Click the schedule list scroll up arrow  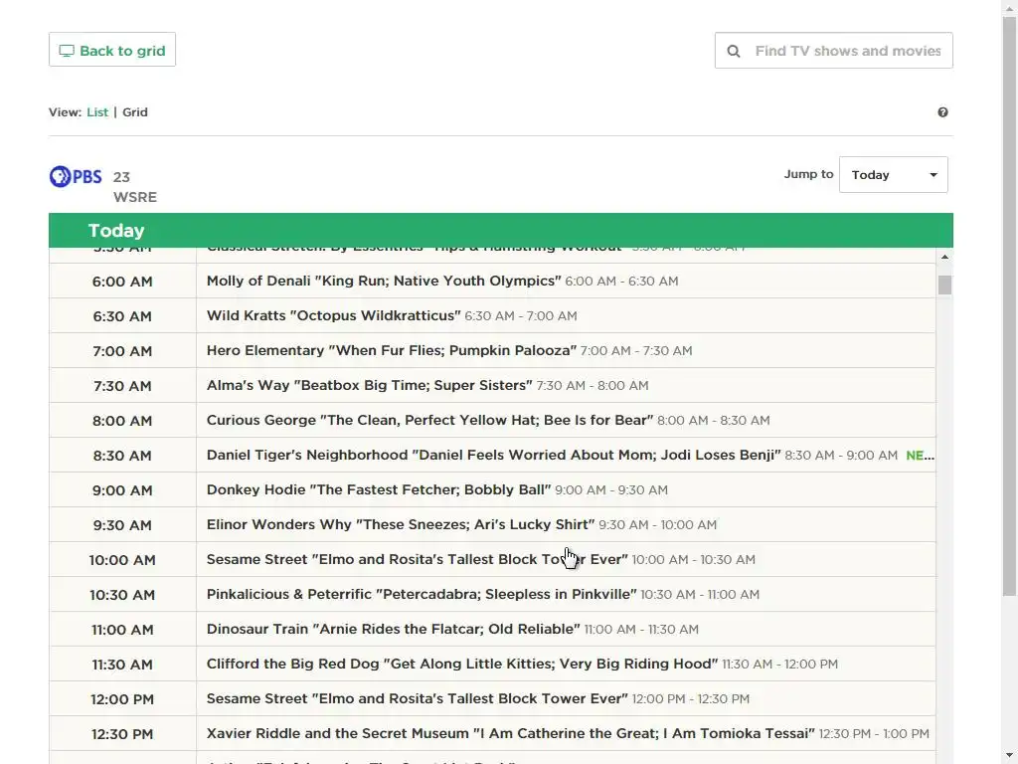pos(944,258)
